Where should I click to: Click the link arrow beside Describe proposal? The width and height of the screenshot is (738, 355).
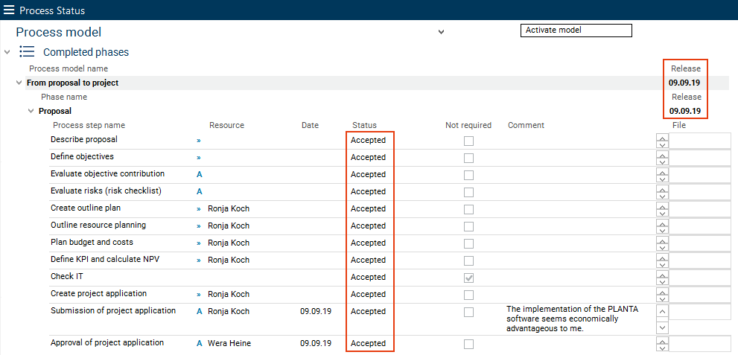point(199,140)
